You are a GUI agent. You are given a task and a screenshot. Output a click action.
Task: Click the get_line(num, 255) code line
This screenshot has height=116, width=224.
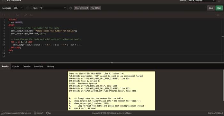28,34
